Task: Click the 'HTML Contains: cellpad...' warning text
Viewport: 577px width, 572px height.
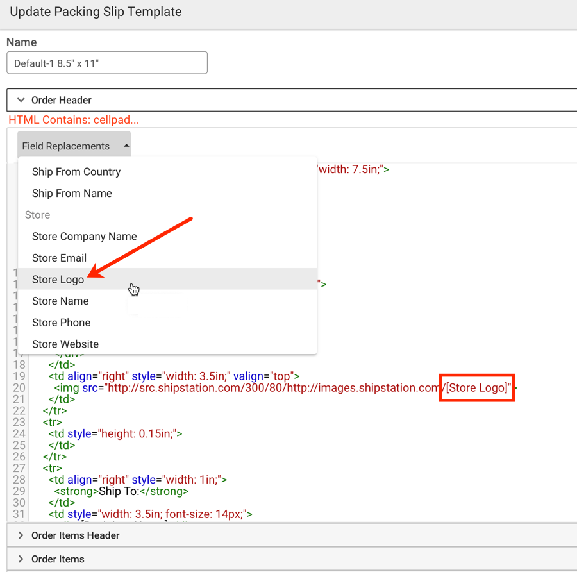Action: 74,120
